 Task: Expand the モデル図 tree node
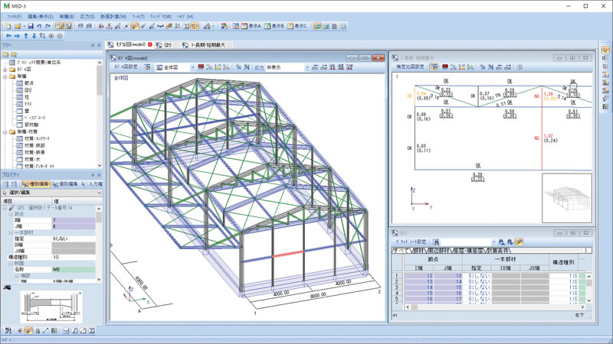pyautogui.click(x=5, y=68)
